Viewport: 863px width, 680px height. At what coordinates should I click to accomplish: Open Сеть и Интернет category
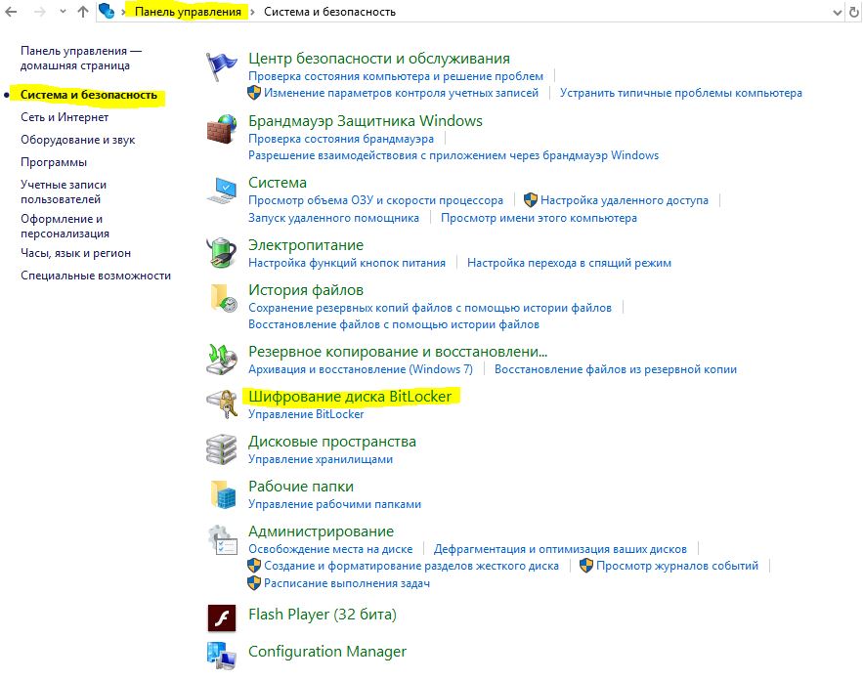point(65,117)
